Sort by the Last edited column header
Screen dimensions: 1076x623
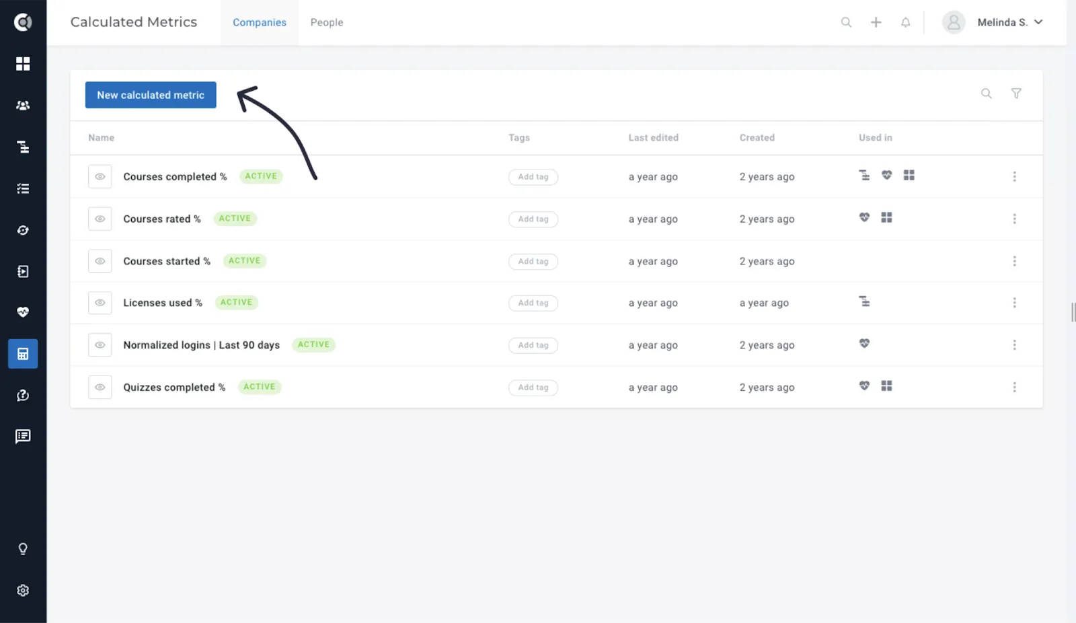654,138
